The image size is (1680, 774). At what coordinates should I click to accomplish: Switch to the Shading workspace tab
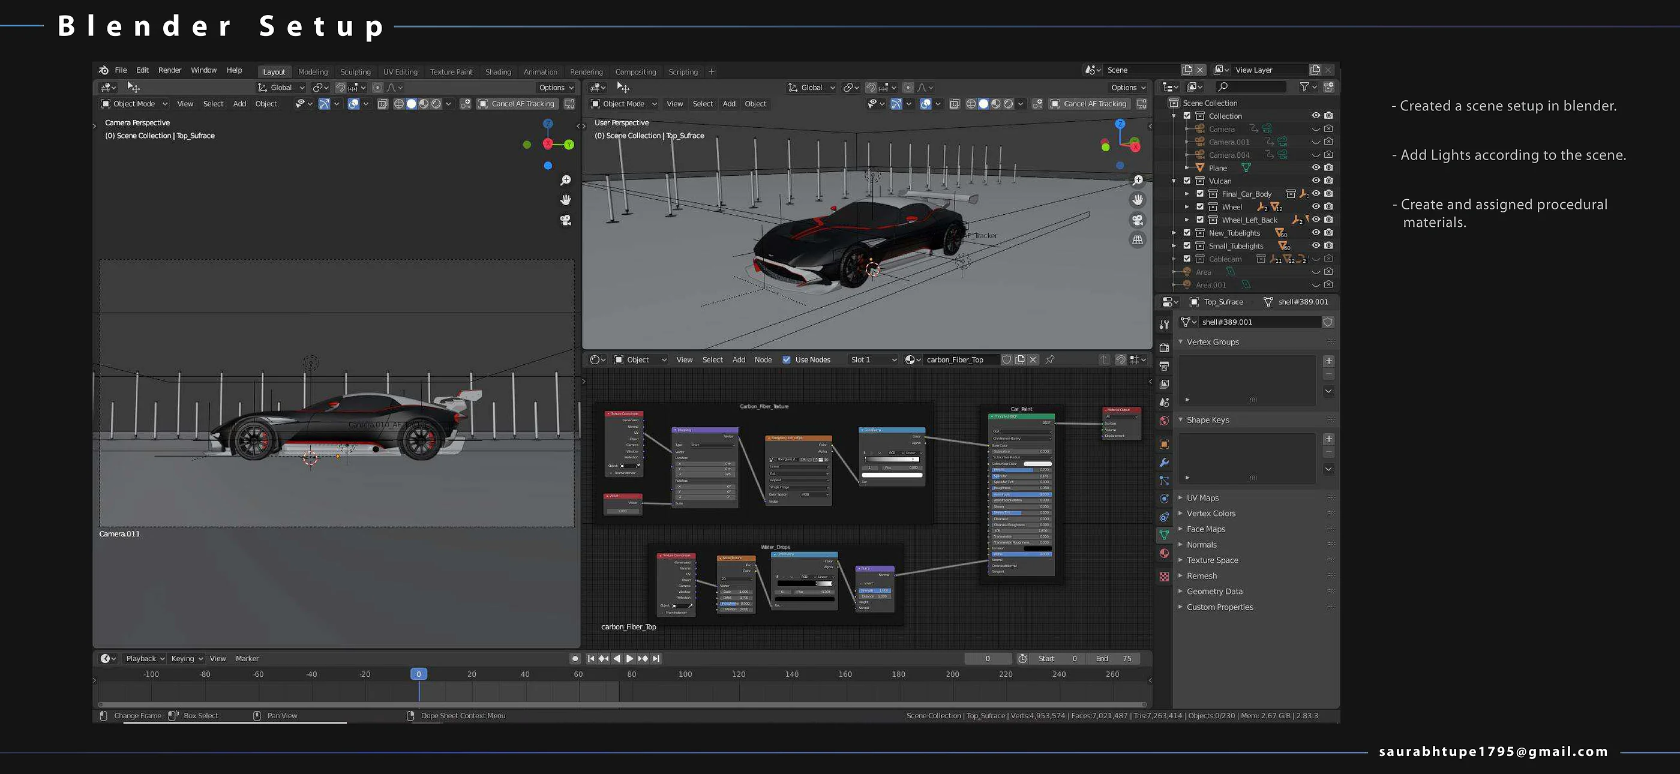click(497, 72)
